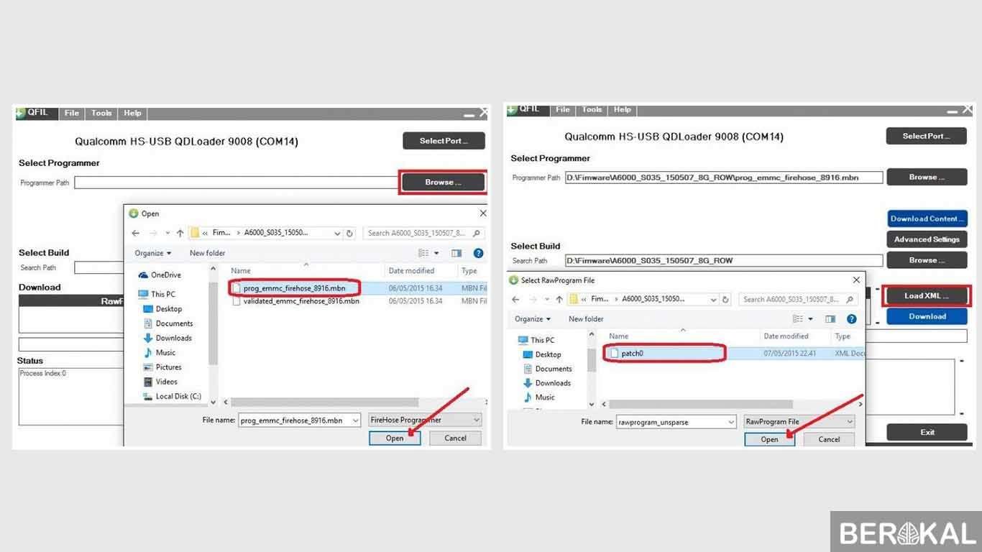Click the empty Programmer Path field
The image size is (982, 552).
coord(236,183)
